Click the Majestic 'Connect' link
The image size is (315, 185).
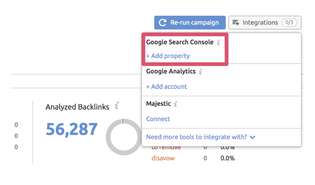coord(158,119)
